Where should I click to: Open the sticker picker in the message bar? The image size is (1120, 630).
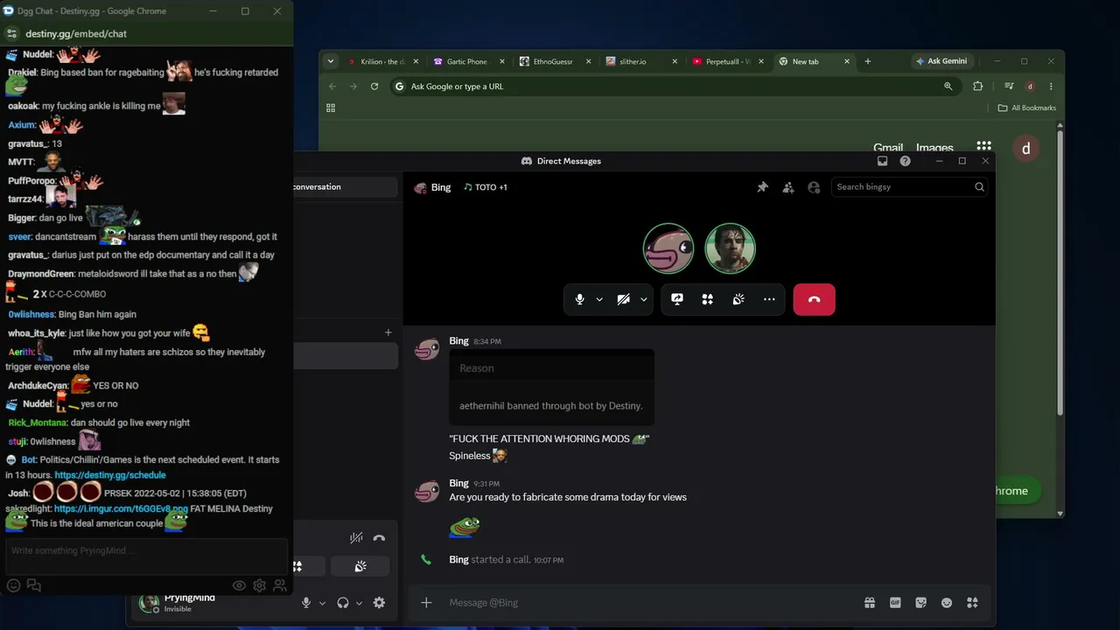pyautogui.click(x=920, y=603)
